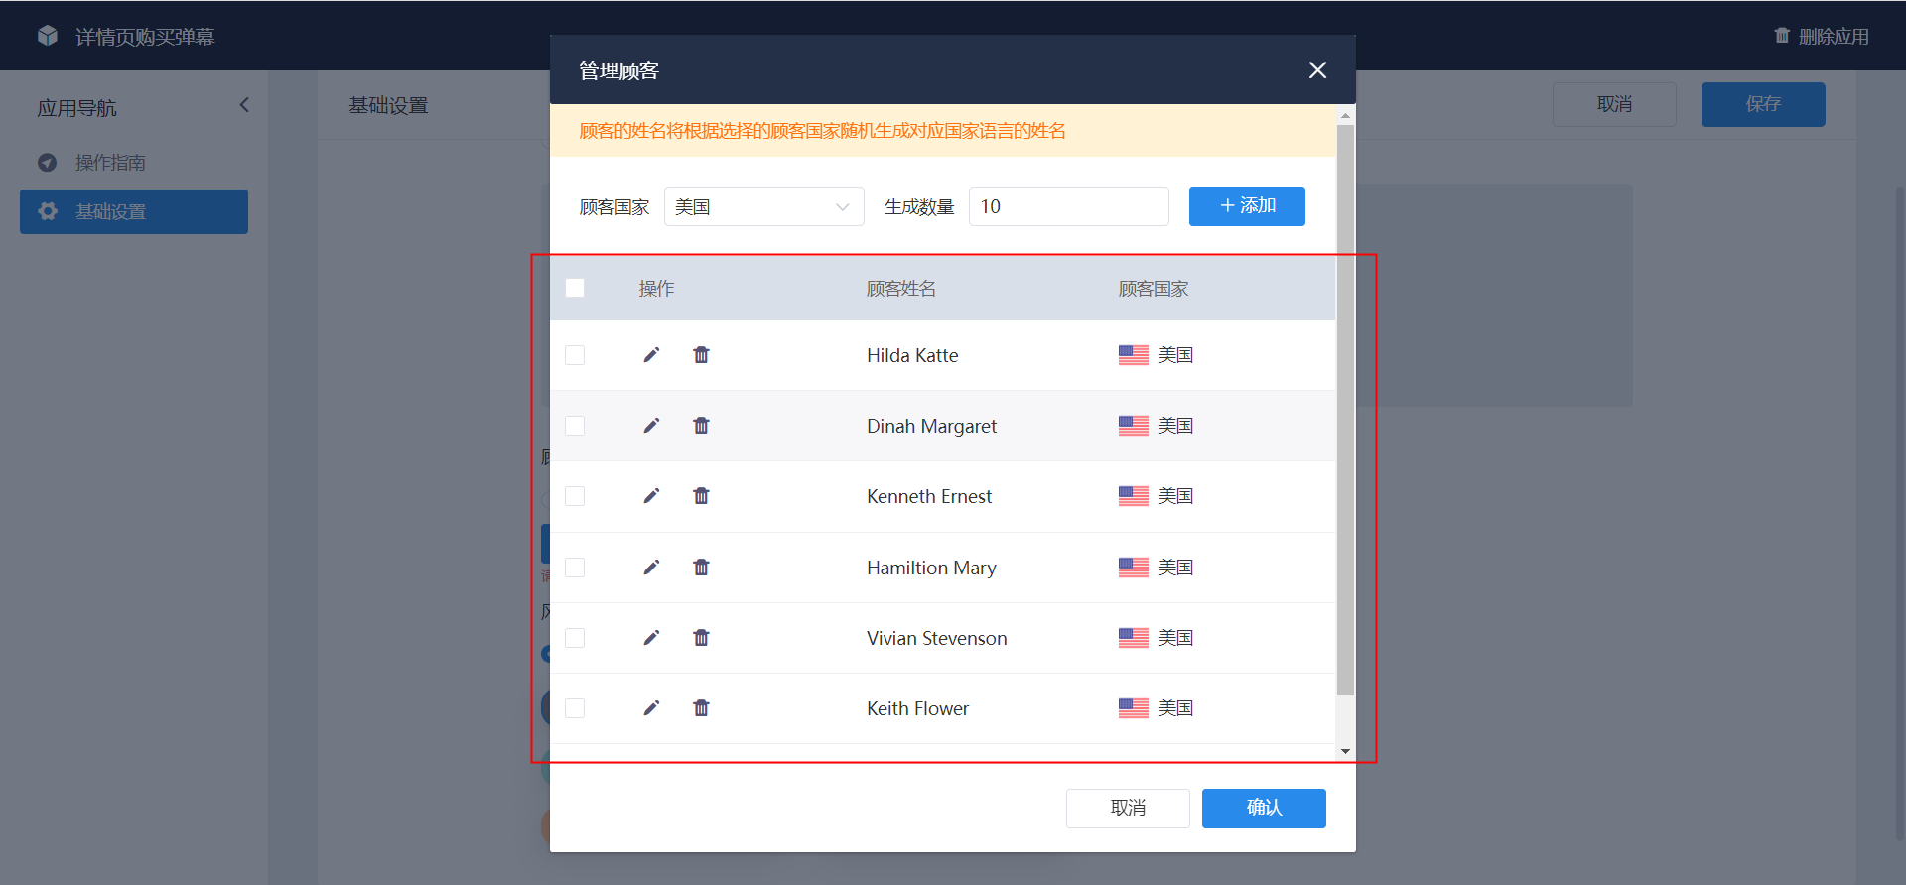Edit the Keith Flower customer entry
The width and height of the screenshot is (1906, 885).
pyautogui.click(x=651, y=708)
